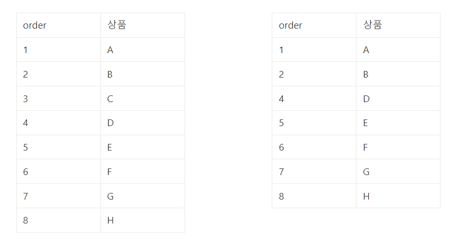Viewport: 464px width, 246px height.
Task: Click the '상품' header in left table
Action: (143, 25)
